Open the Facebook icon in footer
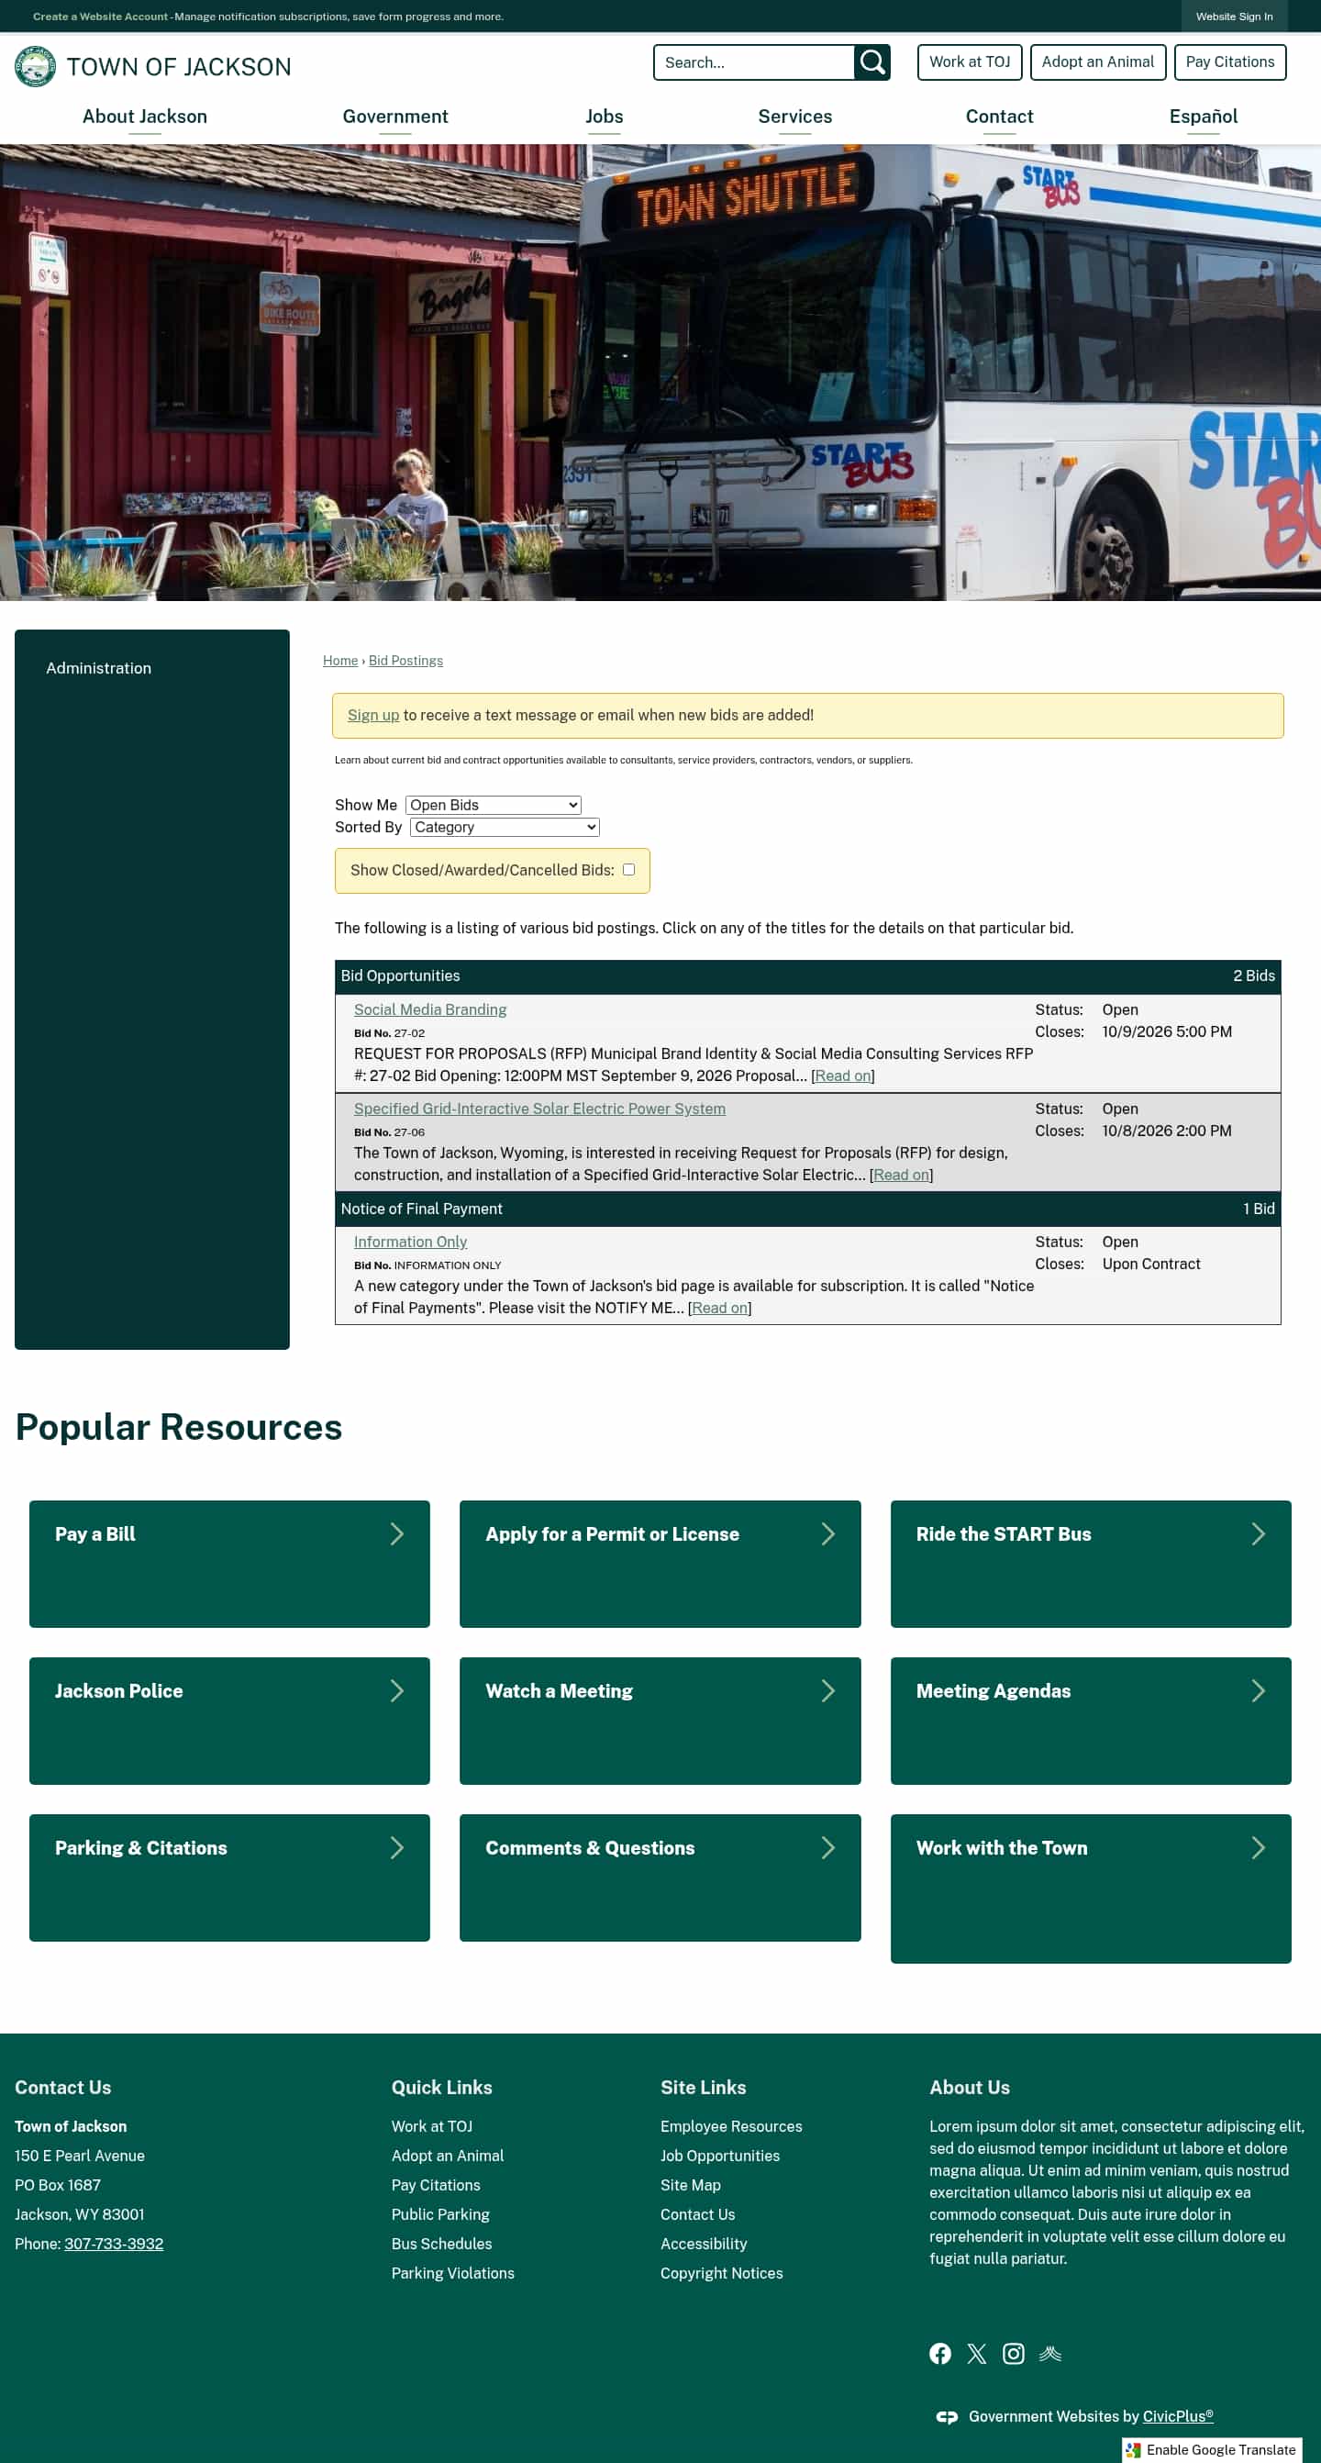Viewport: 1321px width, 2463px height. point(939,2353)
